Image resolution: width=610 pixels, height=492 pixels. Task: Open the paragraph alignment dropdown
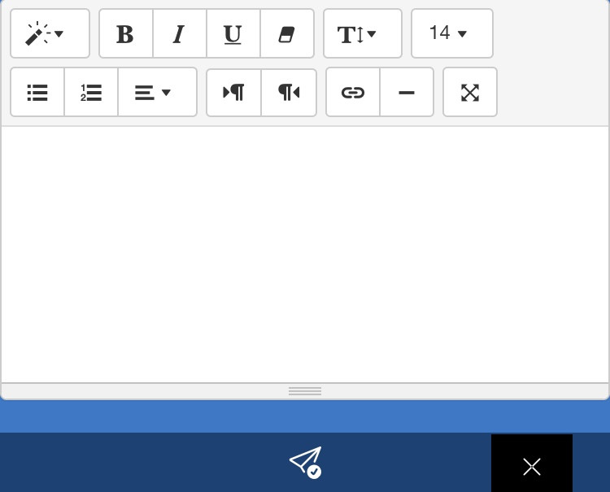click(x=157, y=93)
